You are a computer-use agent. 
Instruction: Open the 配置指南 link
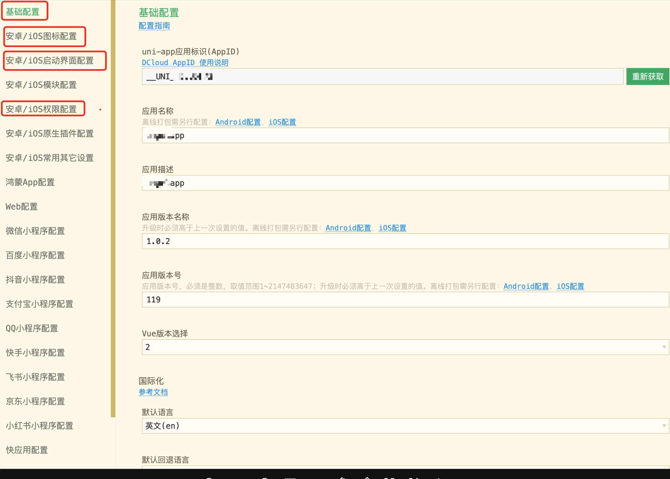click(154, 26)
